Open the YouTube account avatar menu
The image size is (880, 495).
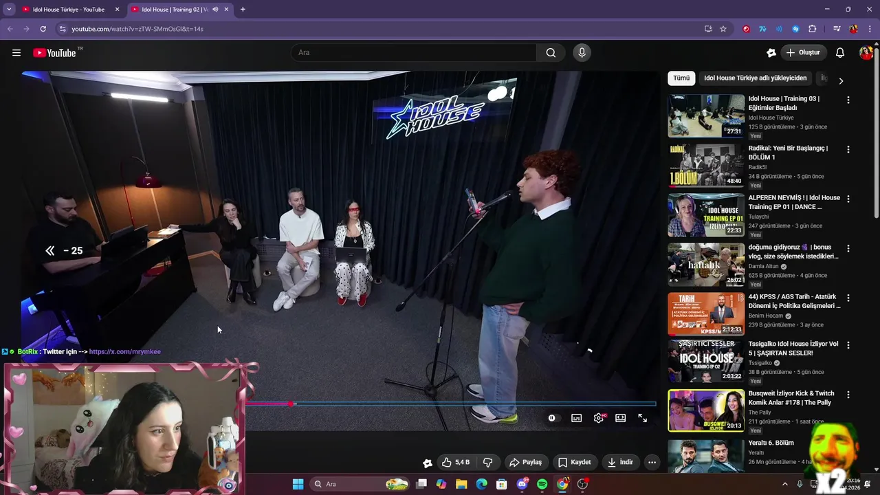tap(866, 53)
